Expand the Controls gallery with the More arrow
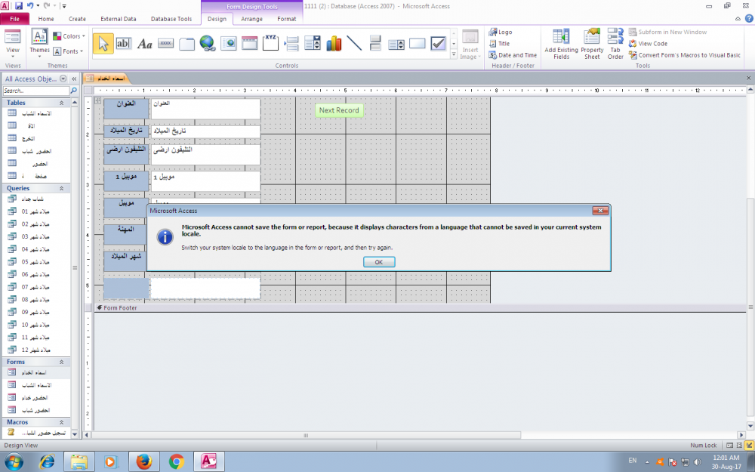This screenshot has width=755, height=472. (x=454, y=55)
